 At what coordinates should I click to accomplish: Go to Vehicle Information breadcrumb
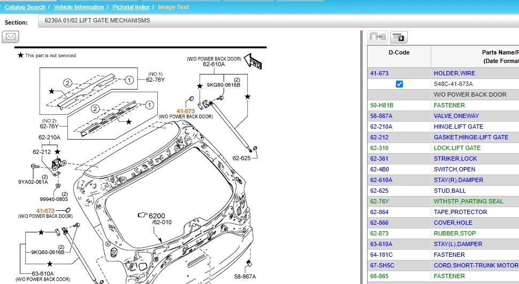click(x=79, y=7)
